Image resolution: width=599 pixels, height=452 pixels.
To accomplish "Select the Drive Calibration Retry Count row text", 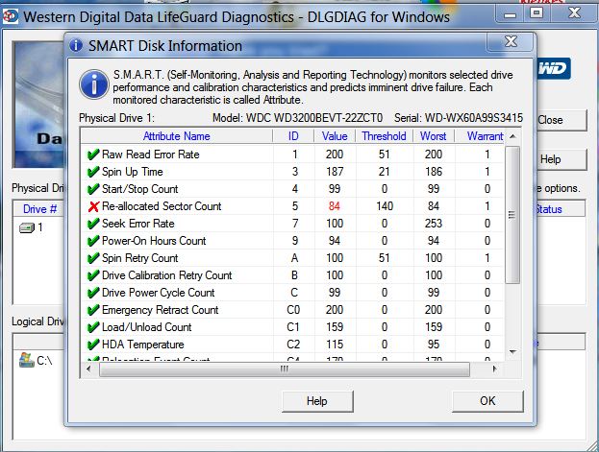I will coord(167,275).
